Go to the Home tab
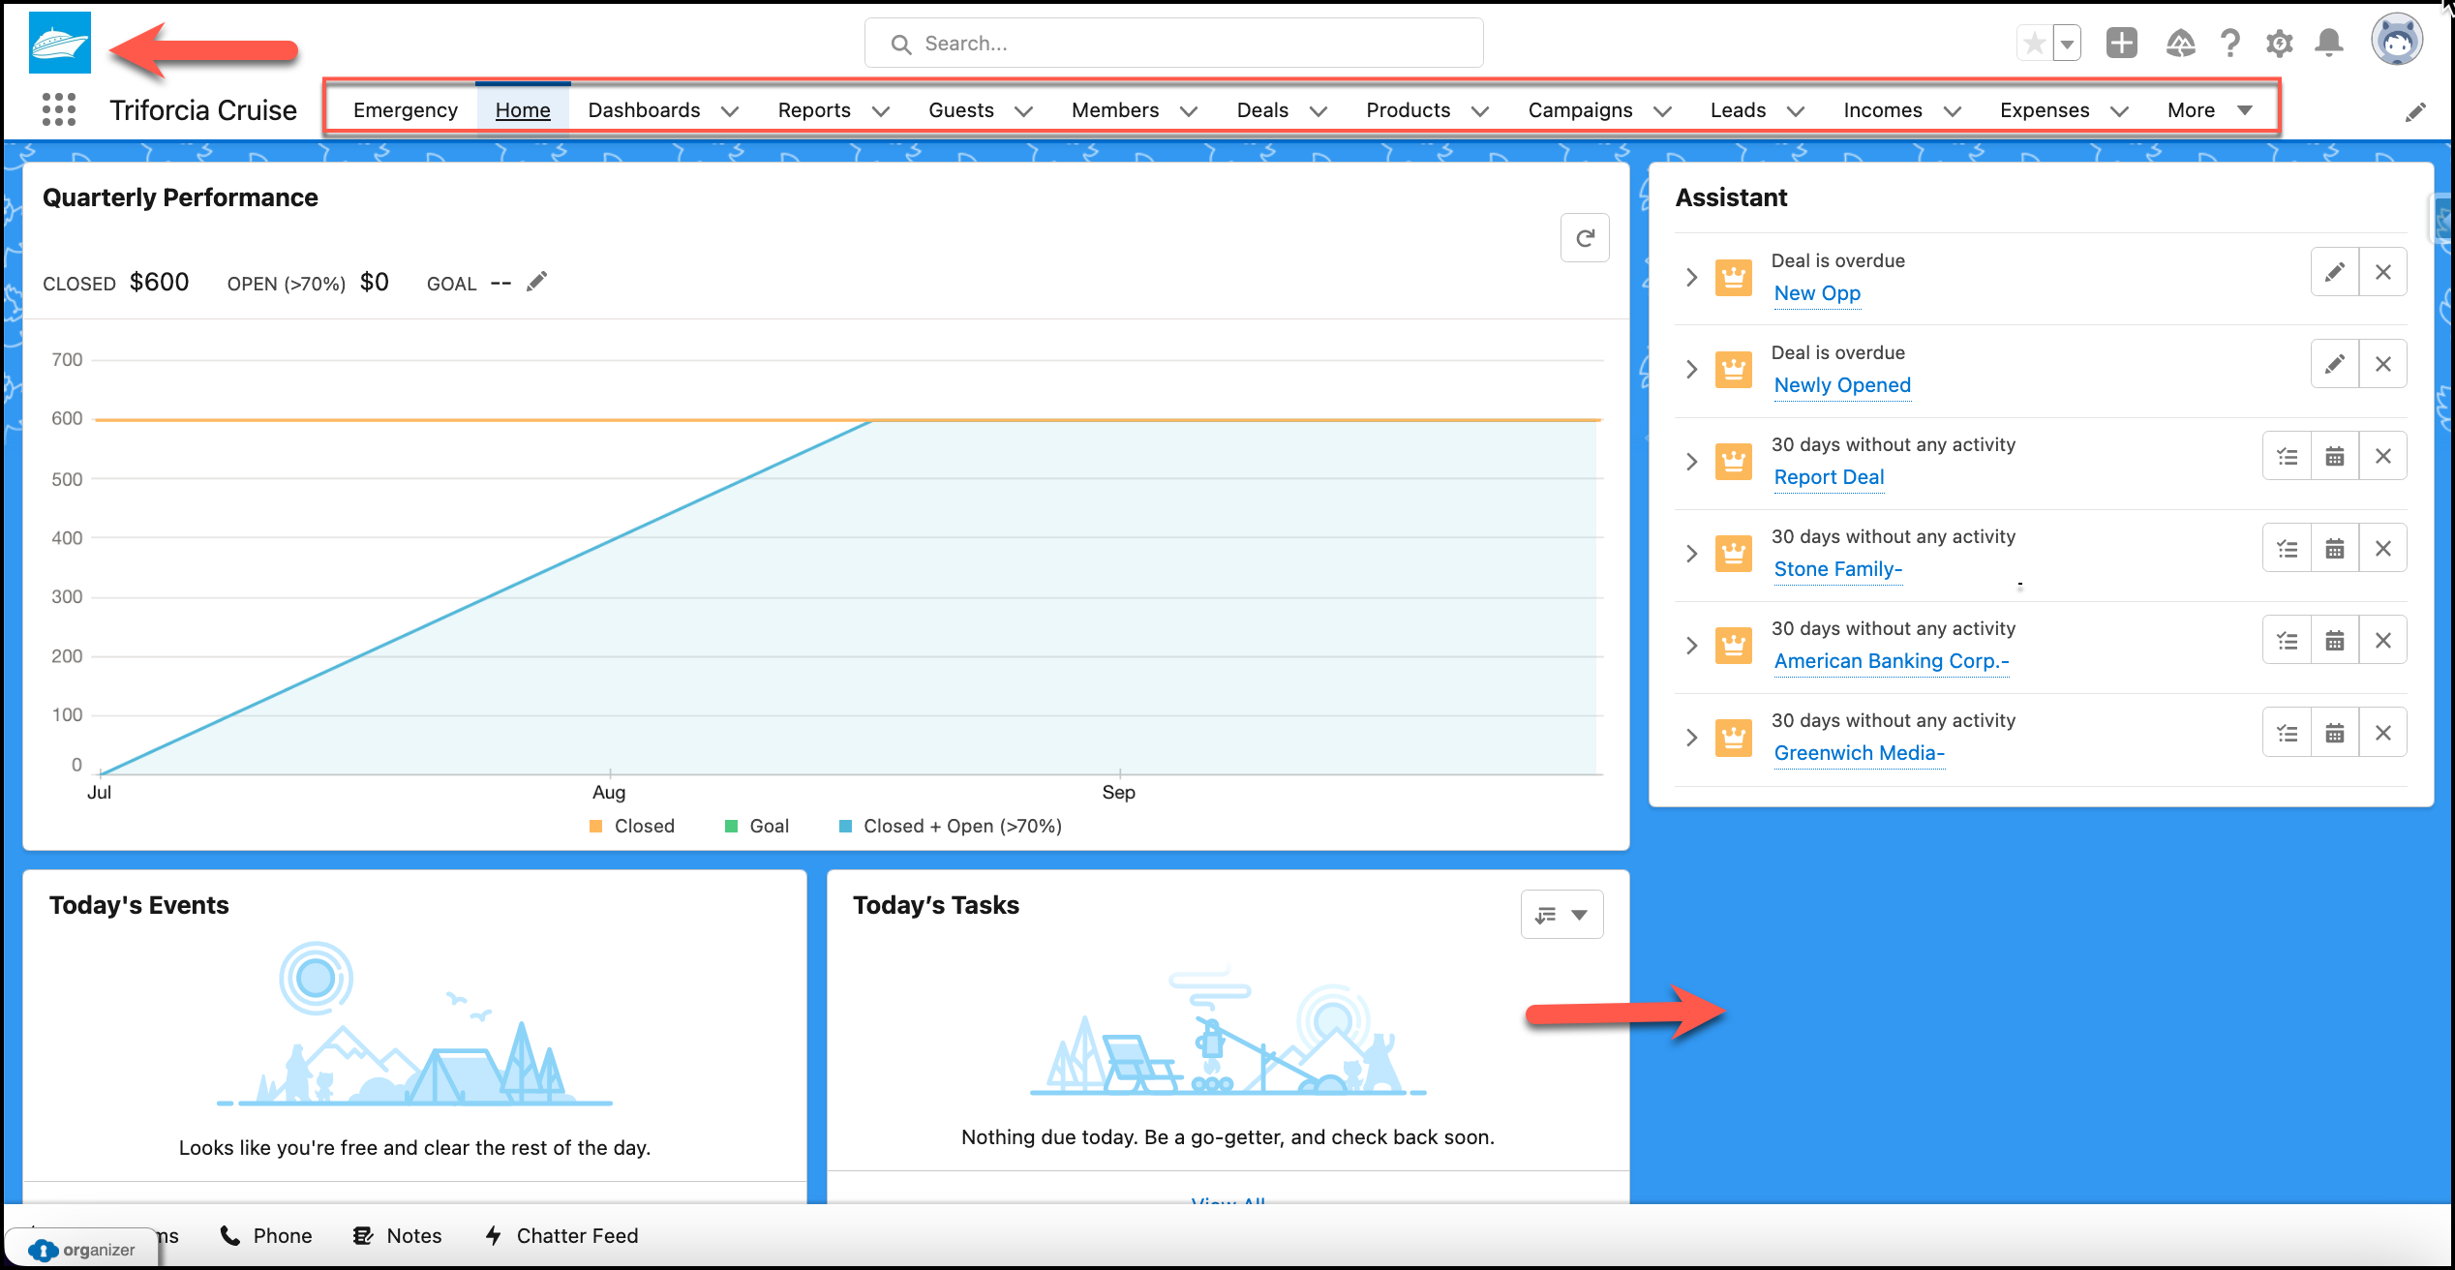Image resolution: width=2455 pixels, height=1270 pixels. 523,110
